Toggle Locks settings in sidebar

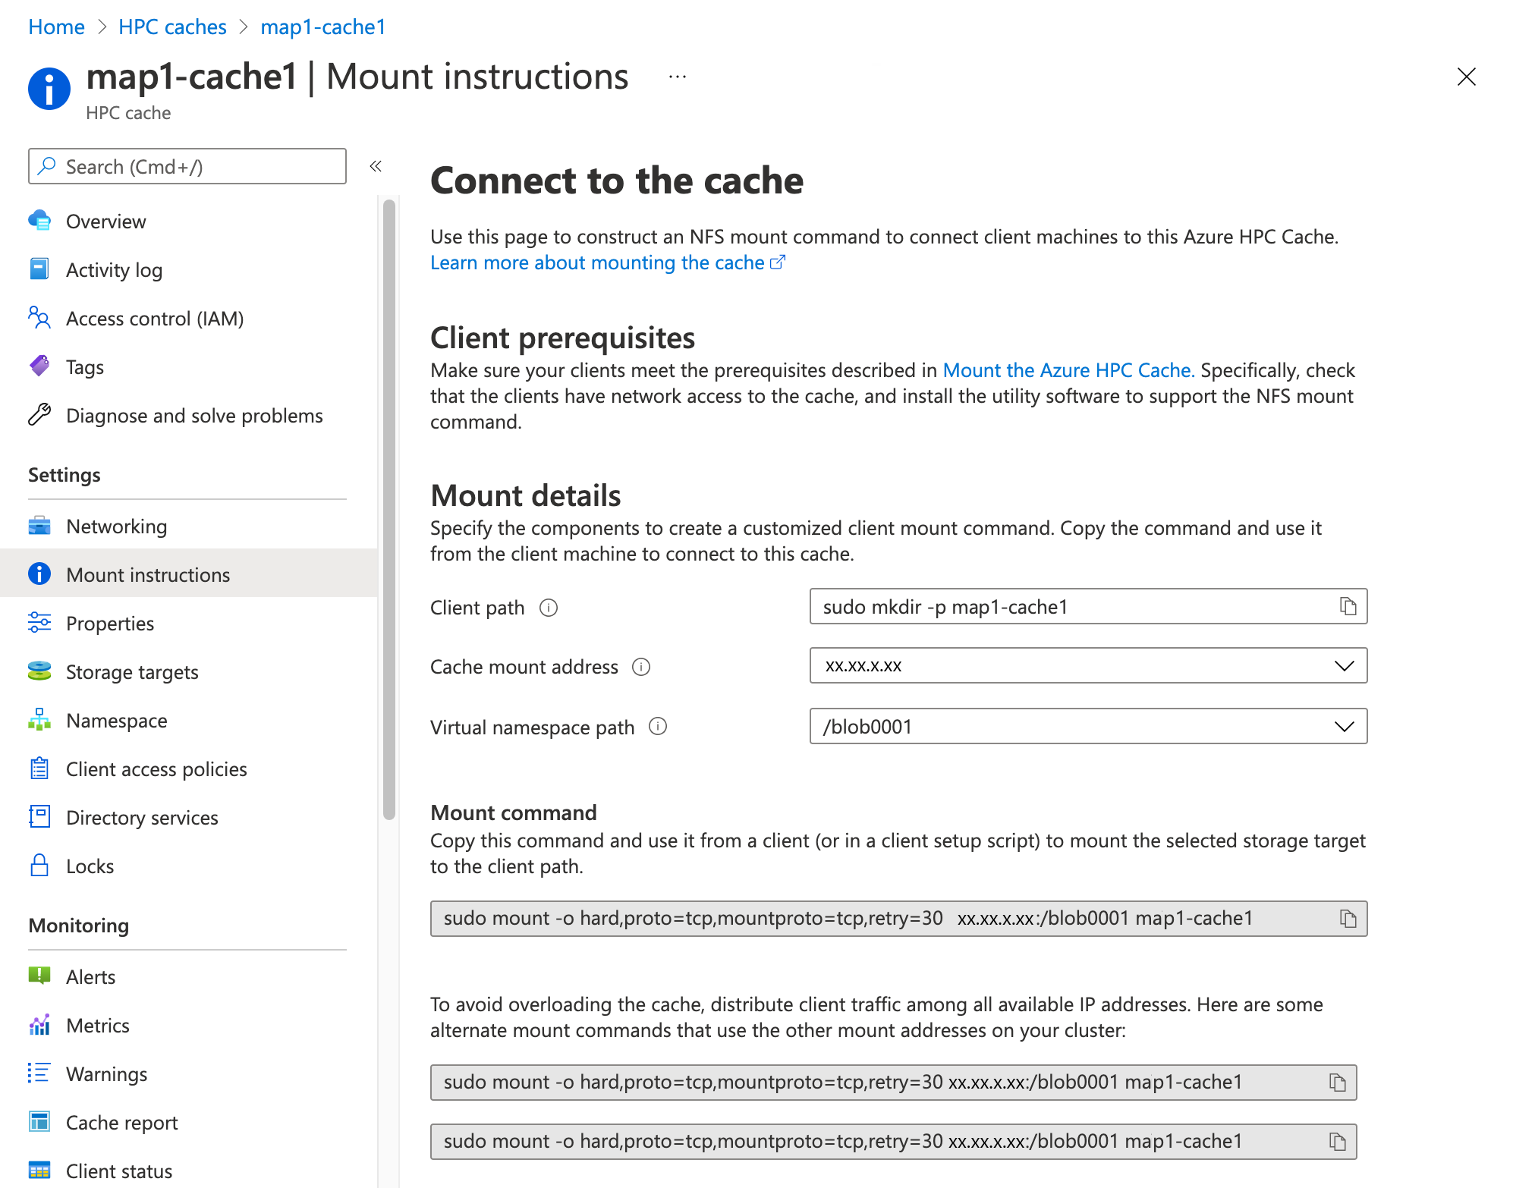click(x=91, y=864)
